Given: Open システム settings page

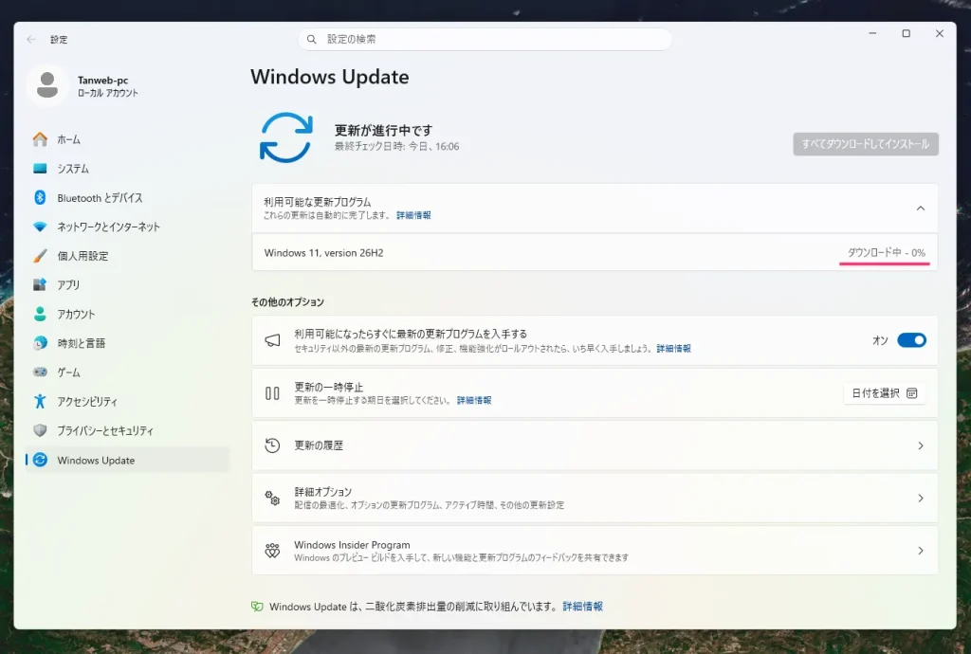Looking at the screenshot, I should point(127,169).
